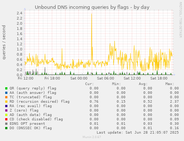The height and width of the screenshot is (141, 184).
Task: Click the 'AD (auth data) flag' legend label
Action: (x=31, y=115)
